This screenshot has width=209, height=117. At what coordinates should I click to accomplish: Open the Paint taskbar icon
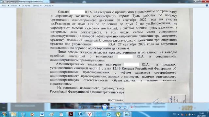point(52,114)
